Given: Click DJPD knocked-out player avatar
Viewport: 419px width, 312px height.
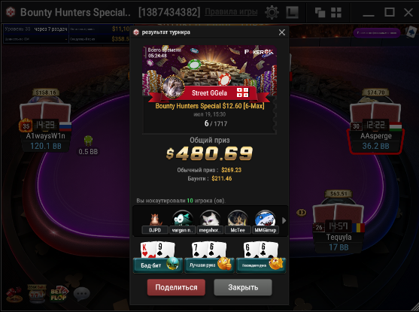Looking at the screenshot, I should pos(155,220).
